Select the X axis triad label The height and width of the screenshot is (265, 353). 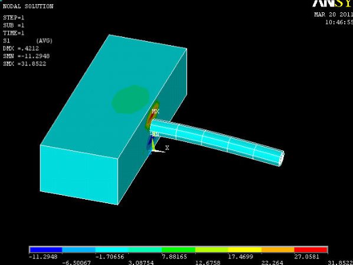click(167, 148)
